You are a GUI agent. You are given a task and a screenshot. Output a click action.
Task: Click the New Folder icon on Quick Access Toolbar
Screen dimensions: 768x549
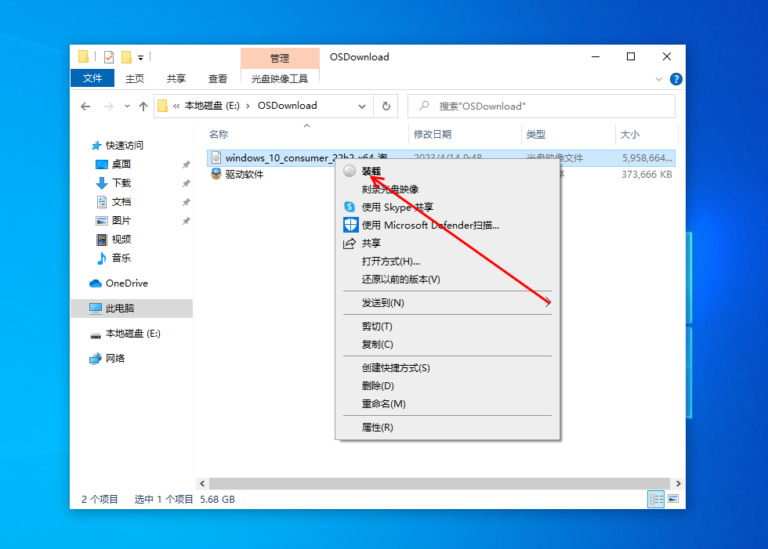tap(125, 56)
